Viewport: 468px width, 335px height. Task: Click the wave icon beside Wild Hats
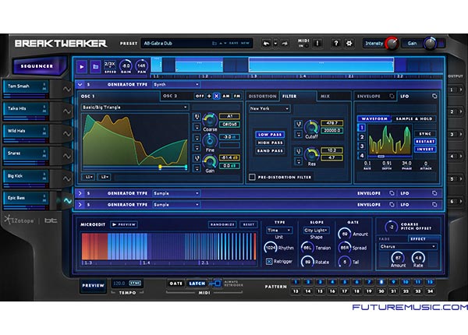(x=67, y=134)
